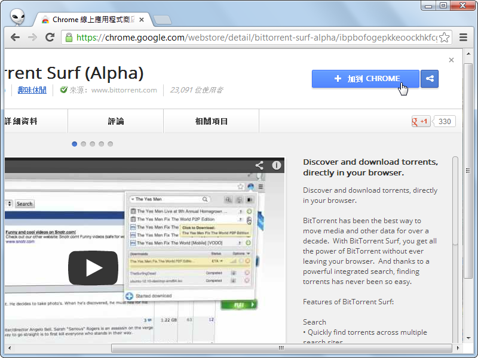Open the Chrome hamburger menu
478x358 pixels.
click(x=464, y=38)
